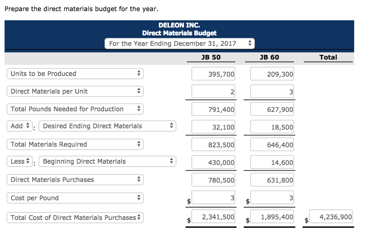
Task: Click the JB 60 cost per pound field
Action: (x=272, y=197)
